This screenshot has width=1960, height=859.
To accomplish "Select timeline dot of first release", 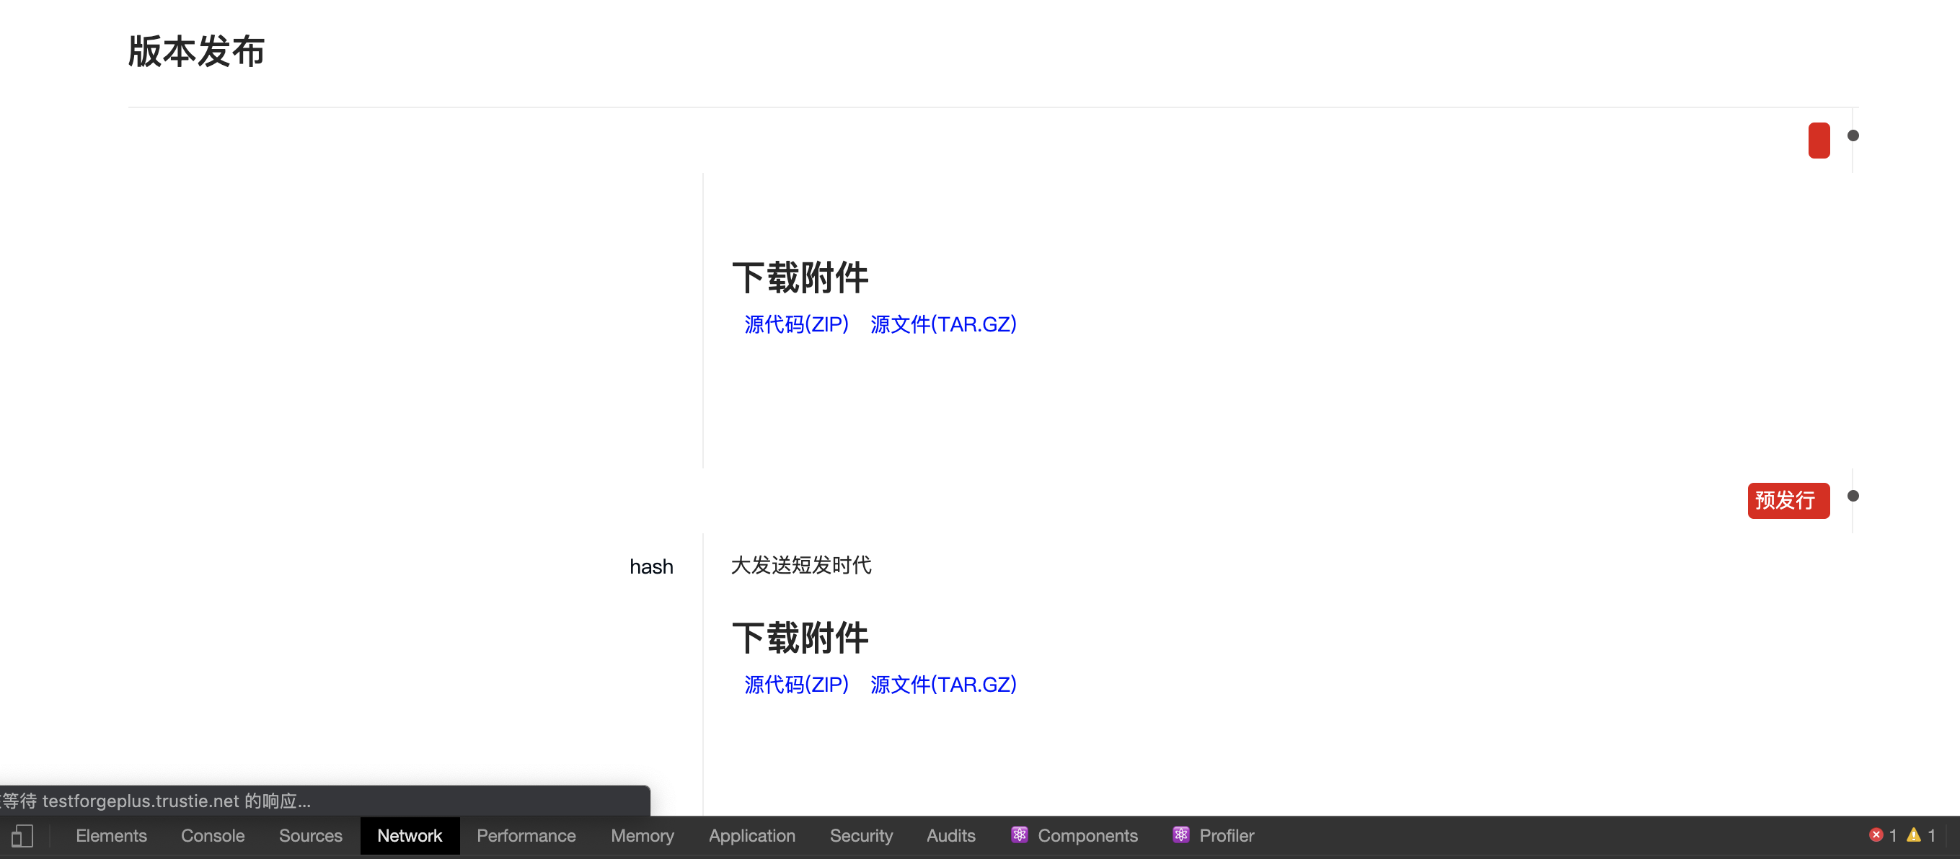I will coord(1853,135).
